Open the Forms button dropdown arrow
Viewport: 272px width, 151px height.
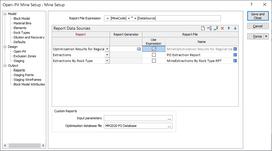click(266, 36)
